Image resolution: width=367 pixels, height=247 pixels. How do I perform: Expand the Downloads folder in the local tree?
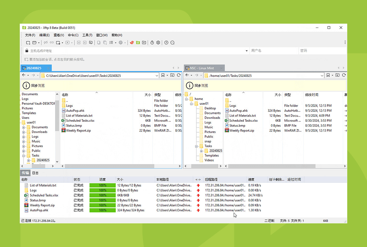24,132
